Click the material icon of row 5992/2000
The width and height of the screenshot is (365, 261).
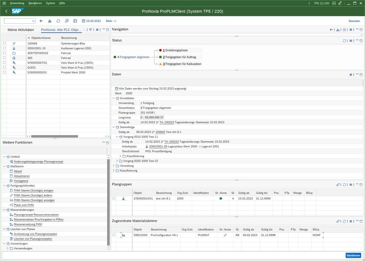pos(123,235)
